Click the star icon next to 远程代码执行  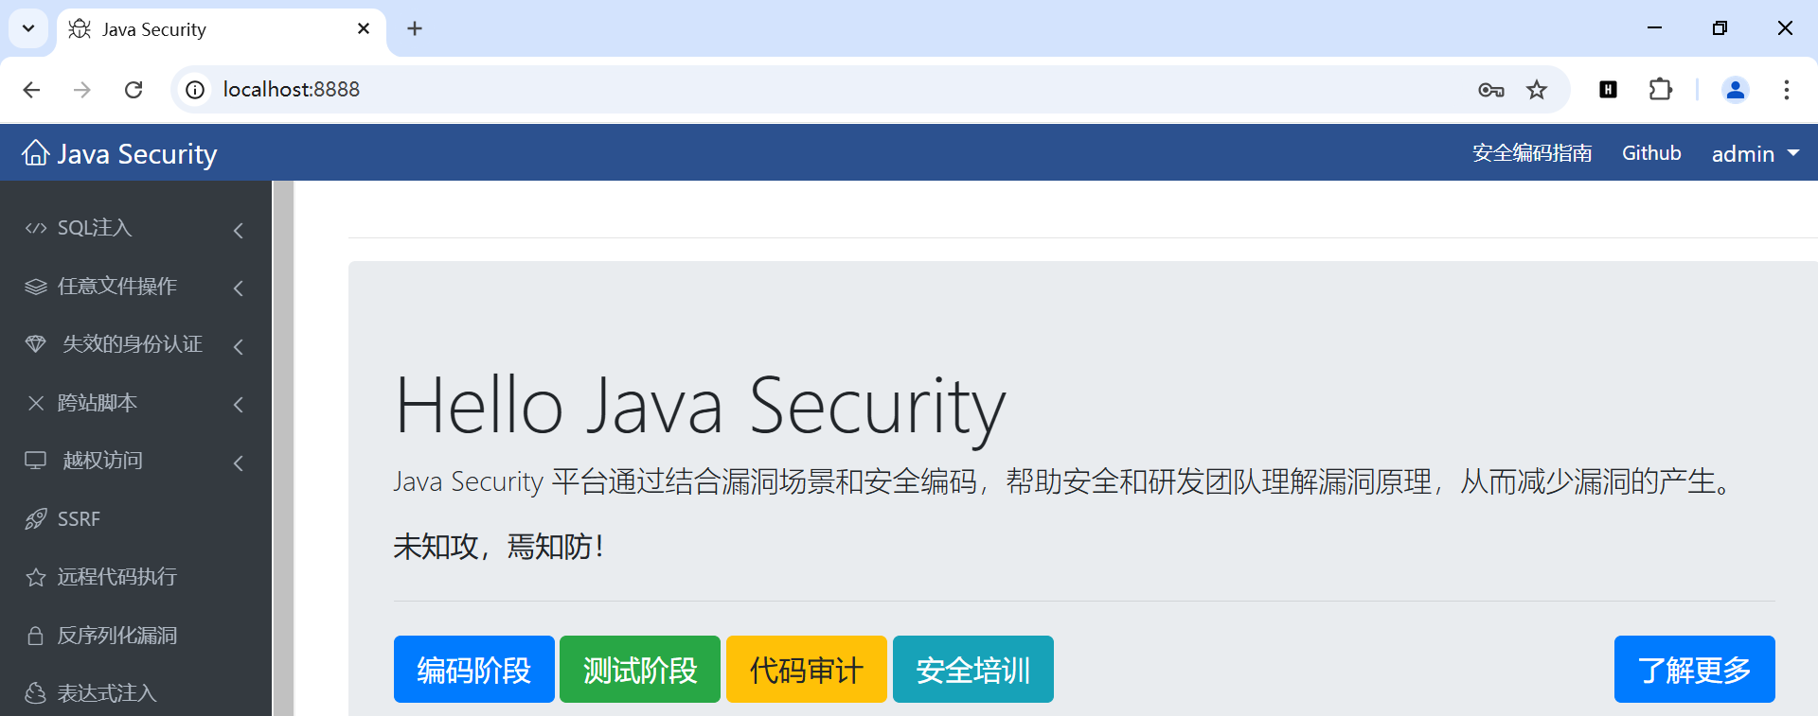point(36,577)
